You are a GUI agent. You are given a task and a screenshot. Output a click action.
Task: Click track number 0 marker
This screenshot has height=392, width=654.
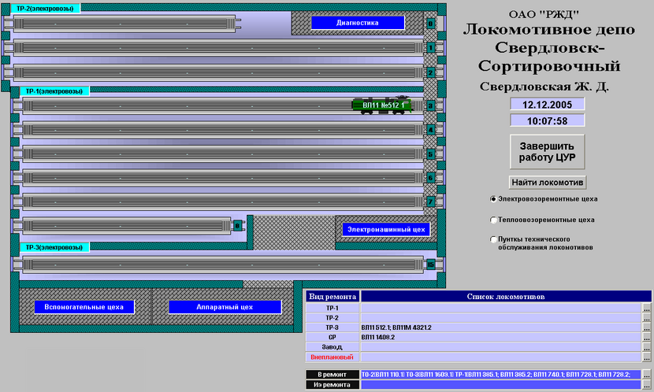430,24
